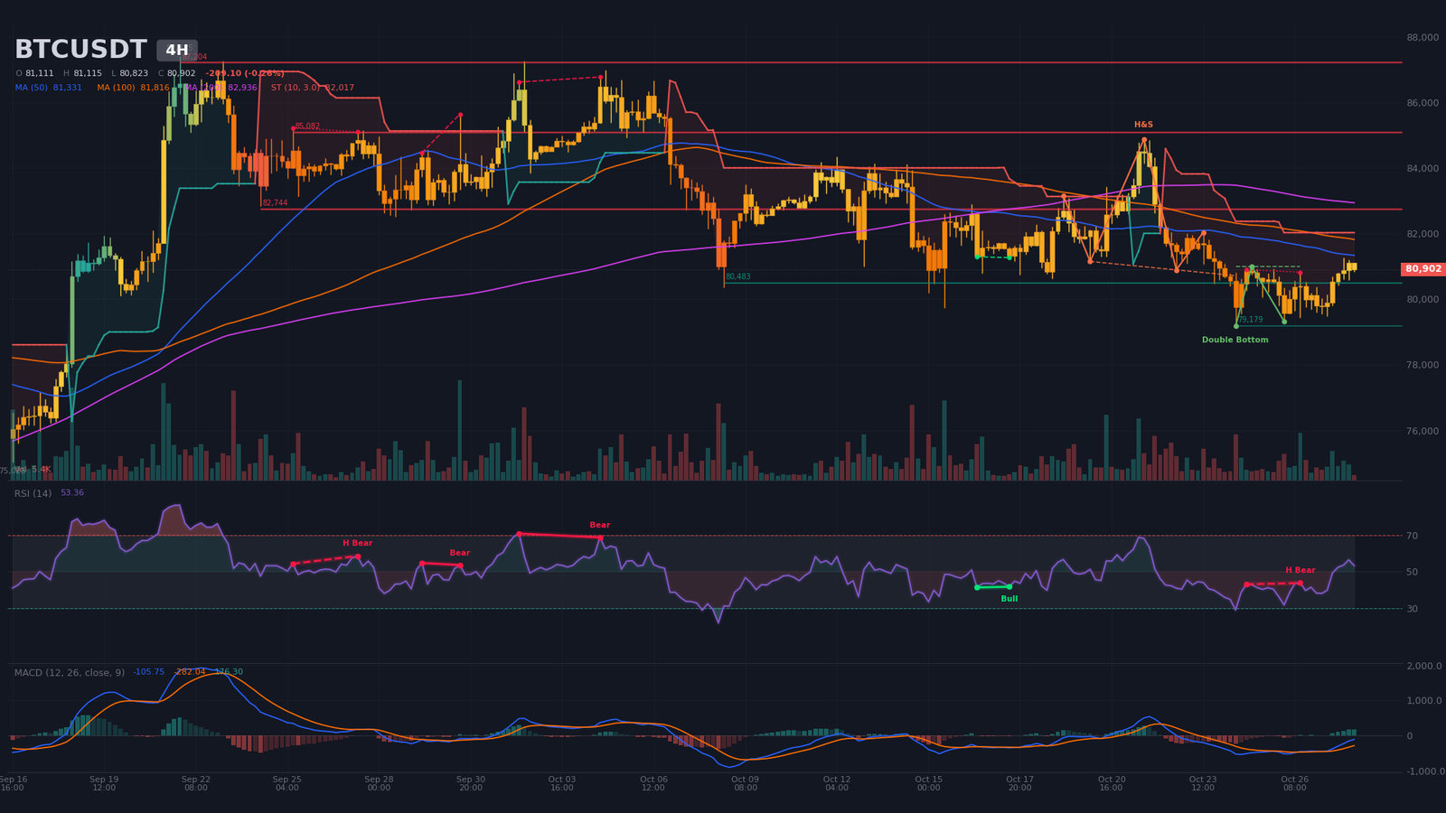
Task: Click the Sep 22 08:00 time axis label
Action: [x=196, y=783]
